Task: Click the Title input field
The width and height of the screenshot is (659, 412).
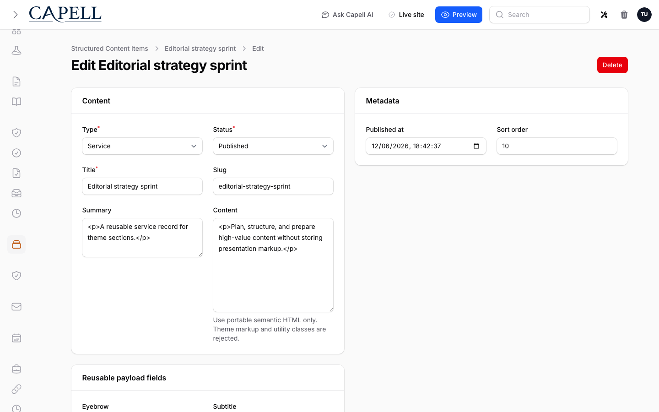Action: tap(142, 186)
